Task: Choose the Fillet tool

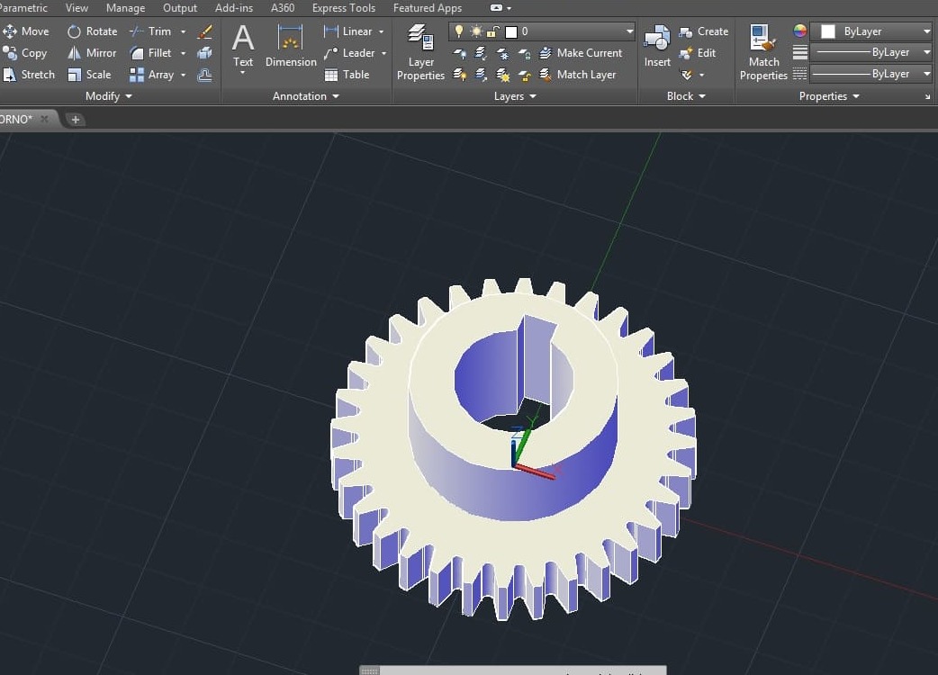Action: click(150, 52)
